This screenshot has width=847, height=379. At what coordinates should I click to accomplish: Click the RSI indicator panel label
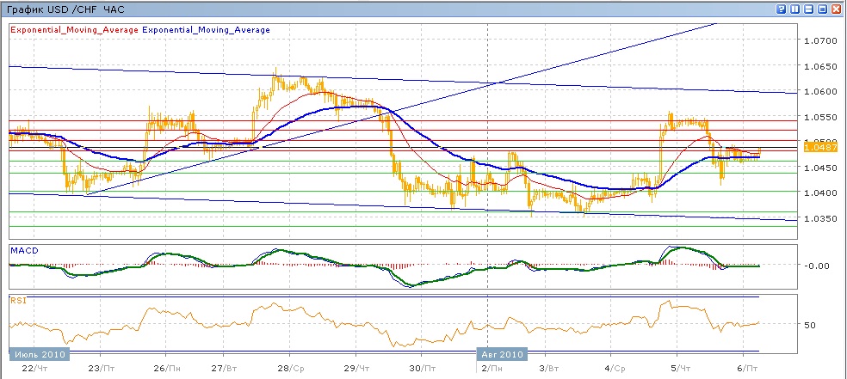[17, 300]
